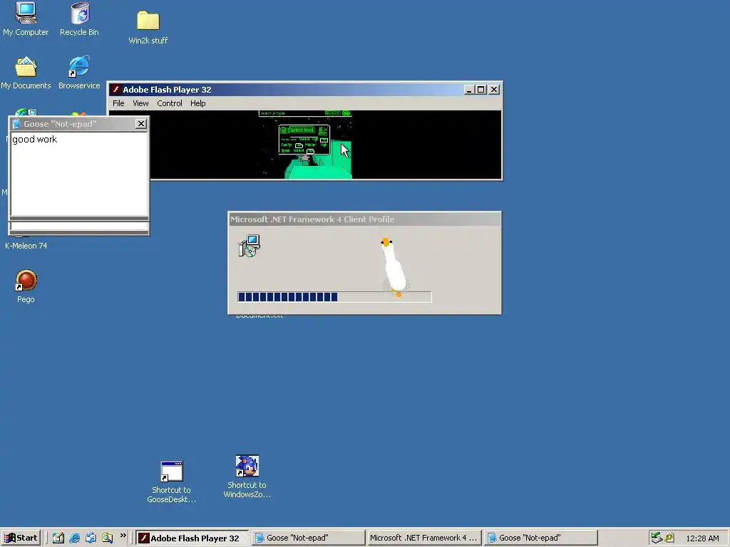This screenshot has height=547, width=730.
Task: Select the Shortcut to WindowsZo... Sonic icon
Action: pyautogui.click(x=247, y=466)
